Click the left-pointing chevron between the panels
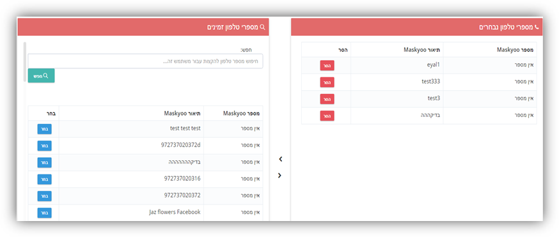The image size is (559, 237). (280, 159)
